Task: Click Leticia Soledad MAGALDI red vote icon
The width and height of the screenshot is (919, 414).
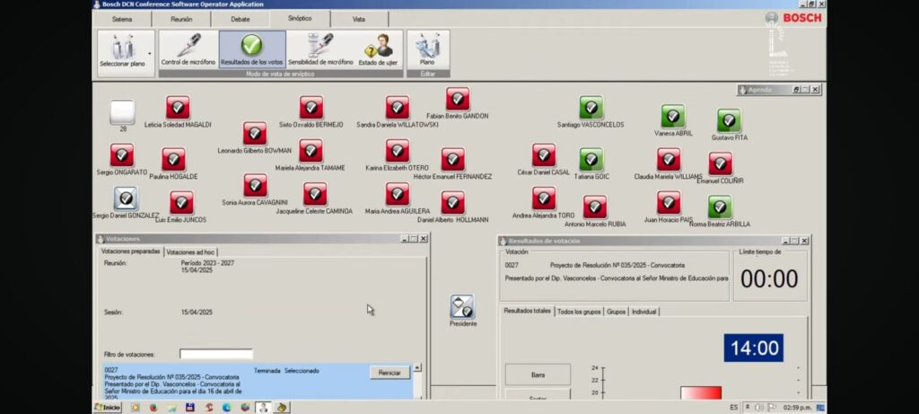Action: pos(178,108)
